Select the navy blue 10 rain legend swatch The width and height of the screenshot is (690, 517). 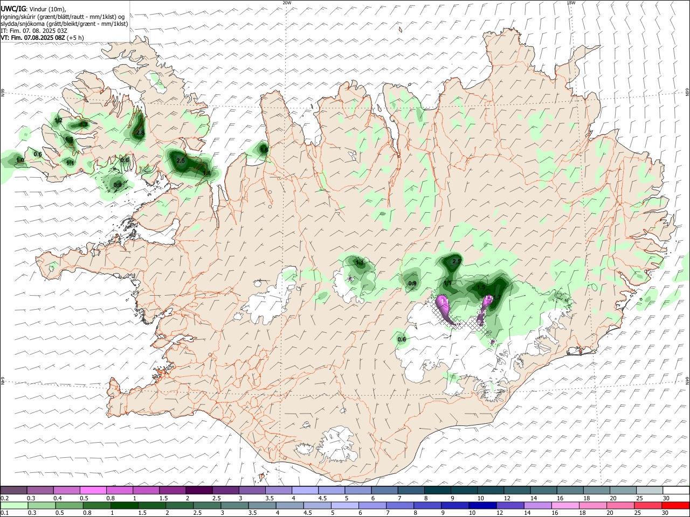click(482, 506)
